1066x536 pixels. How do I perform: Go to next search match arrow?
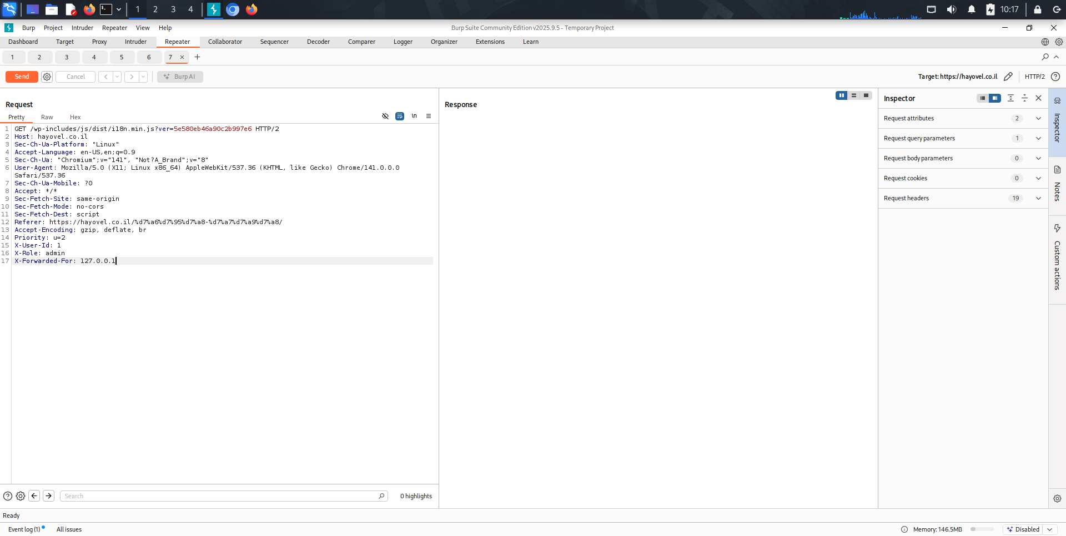[x=49, y=496]
